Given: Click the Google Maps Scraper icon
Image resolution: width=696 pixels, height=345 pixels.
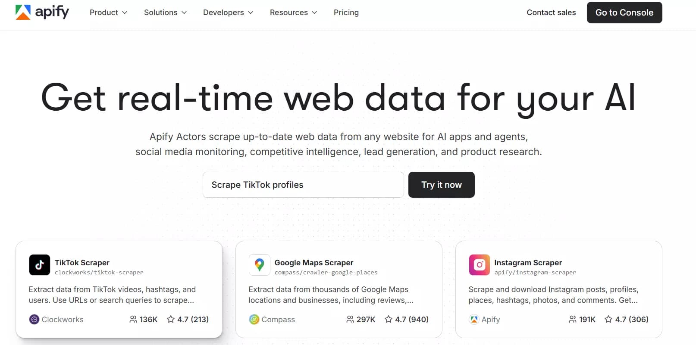Looking at the screenshot, I should pos(259,265).
